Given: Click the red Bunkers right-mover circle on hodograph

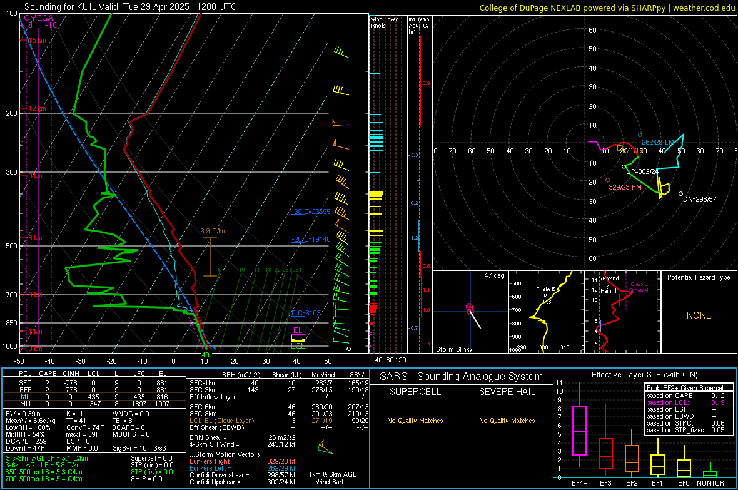Looking at the screenshot, I should pos(607,180).
